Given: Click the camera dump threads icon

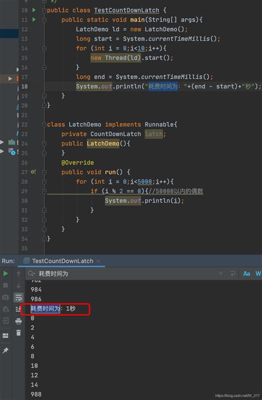Looking at the screenshot, I should tap(5, 297).
